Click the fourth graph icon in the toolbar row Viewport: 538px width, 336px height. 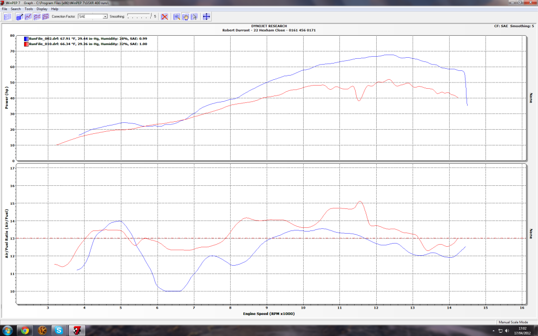[37, 16]
